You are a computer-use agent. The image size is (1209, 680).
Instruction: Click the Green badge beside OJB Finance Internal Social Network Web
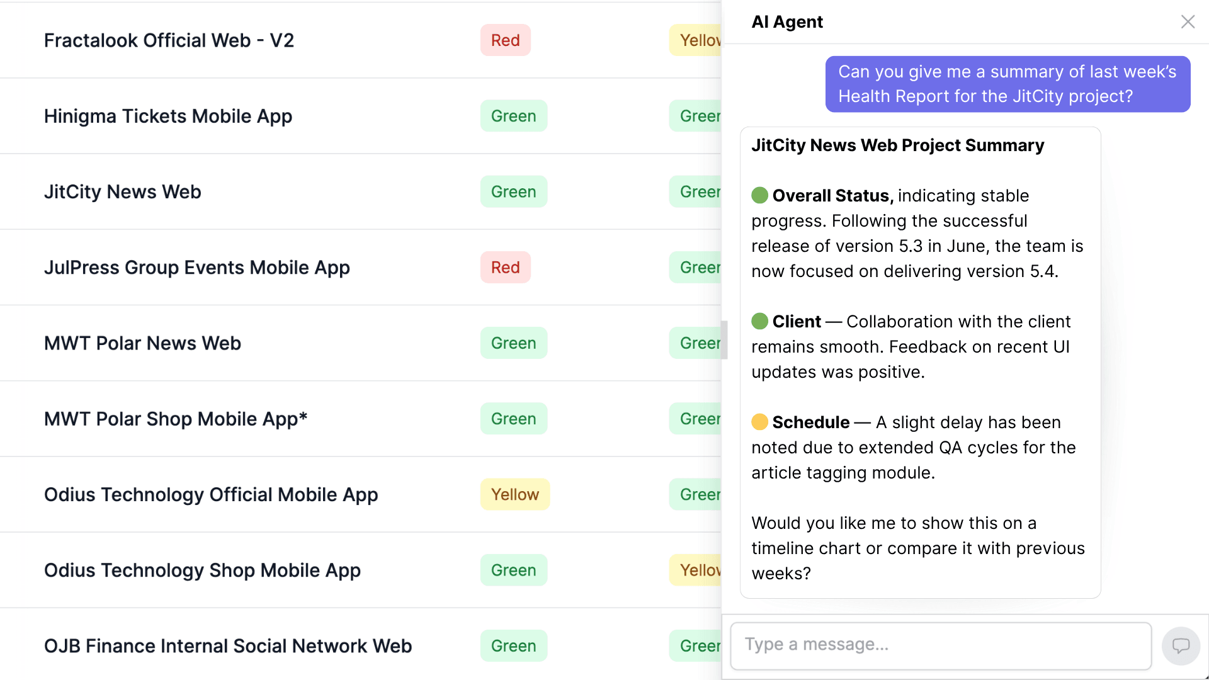(x=513, y=645)
